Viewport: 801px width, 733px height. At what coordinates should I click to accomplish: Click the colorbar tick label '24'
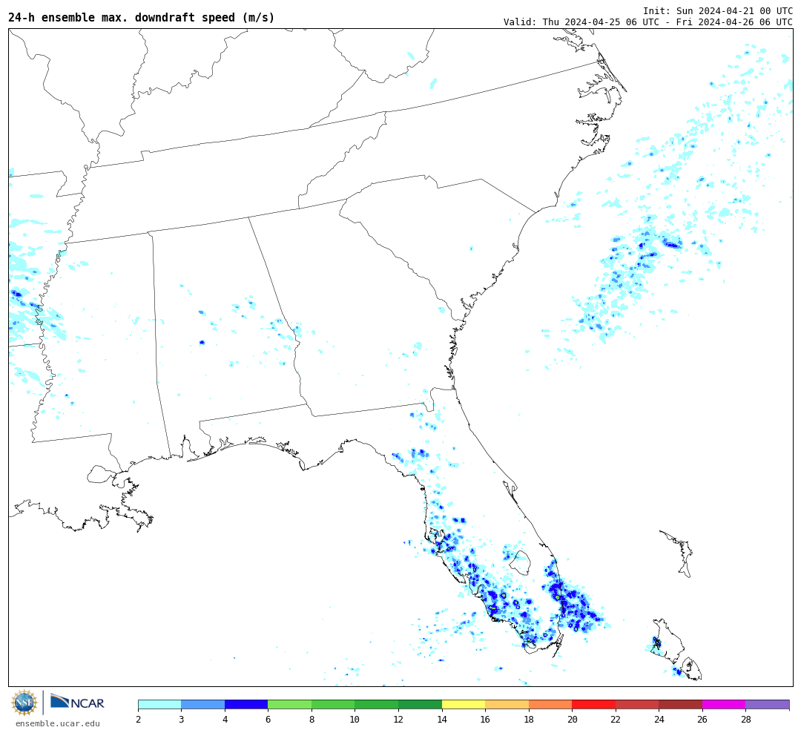click(659, 720)
